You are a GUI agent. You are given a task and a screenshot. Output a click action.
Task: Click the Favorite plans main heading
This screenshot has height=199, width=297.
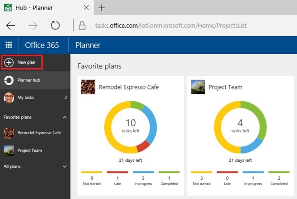[x=99, y=66]
